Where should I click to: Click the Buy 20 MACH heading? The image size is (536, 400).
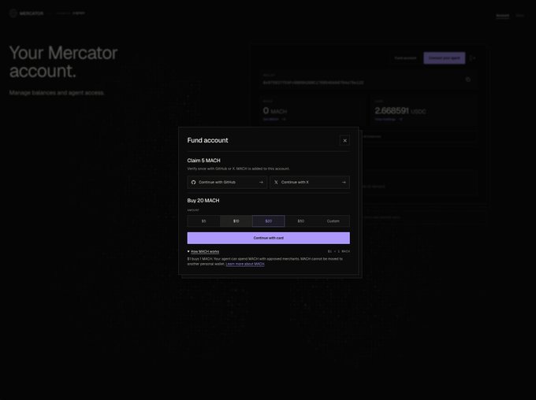pos(203,201)
